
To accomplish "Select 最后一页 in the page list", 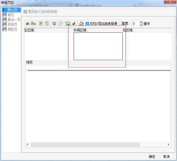I will [12, 20].
